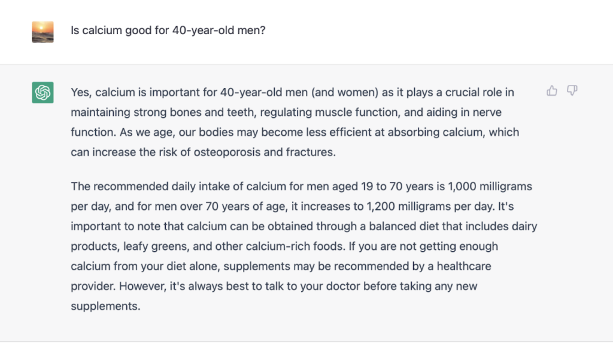Click the question 'Is calcium good for 40-year-old men?'
This screenshot has width=613, height=351.
pyautogui.click(x=168, y=30)
